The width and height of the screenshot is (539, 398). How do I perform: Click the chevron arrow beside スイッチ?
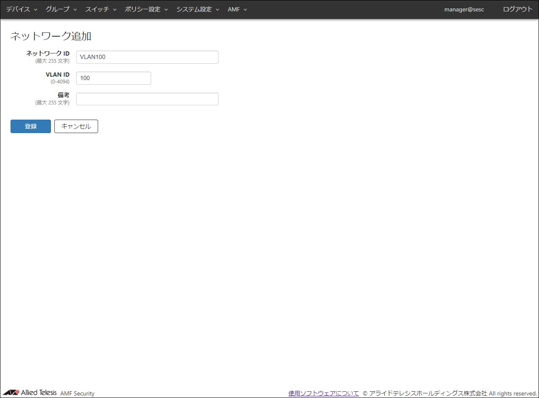[x=115, y=10]
